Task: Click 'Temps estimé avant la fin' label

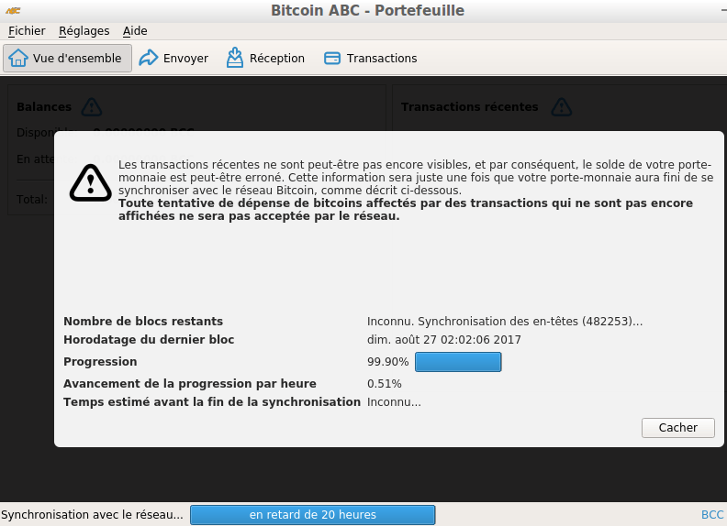Action: click(x=212, y=402)
